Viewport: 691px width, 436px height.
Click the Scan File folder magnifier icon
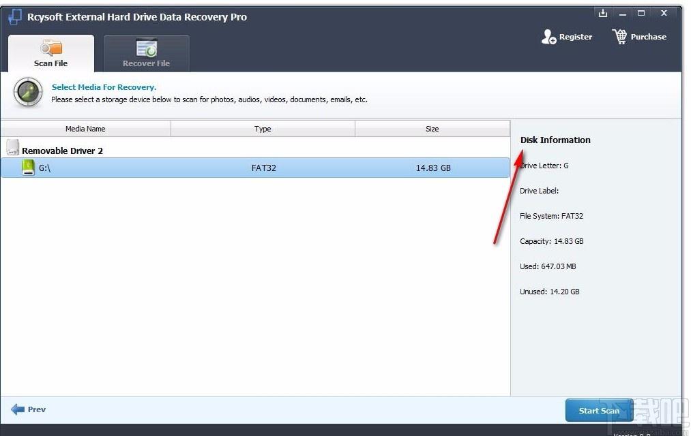click(51, 48)
